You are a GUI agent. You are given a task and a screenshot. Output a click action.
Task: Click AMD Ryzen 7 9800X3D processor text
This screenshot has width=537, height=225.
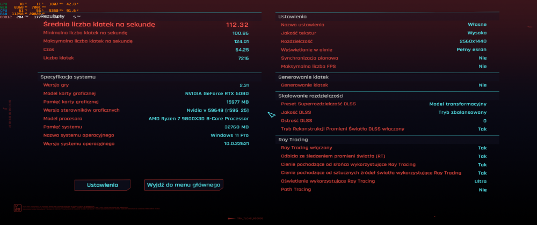click(199, 119)
